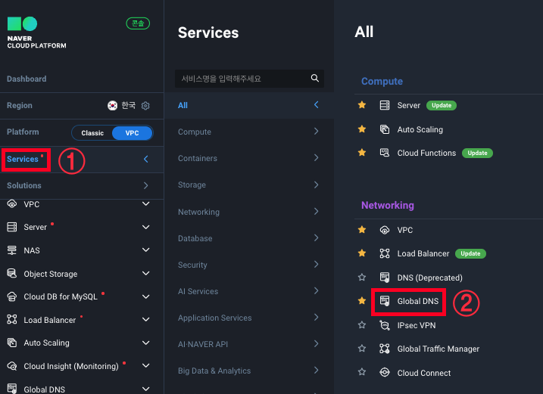Click the service name search field
Viewport: 543px width, 394px height.
tap(249, 79)
